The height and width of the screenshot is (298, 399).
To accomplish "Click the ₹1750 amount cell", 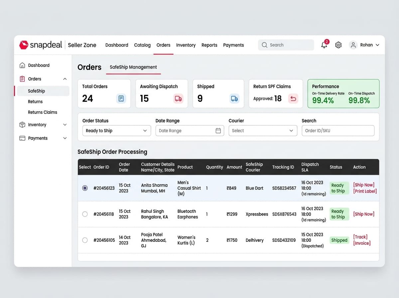I will (x=232, y=240).
